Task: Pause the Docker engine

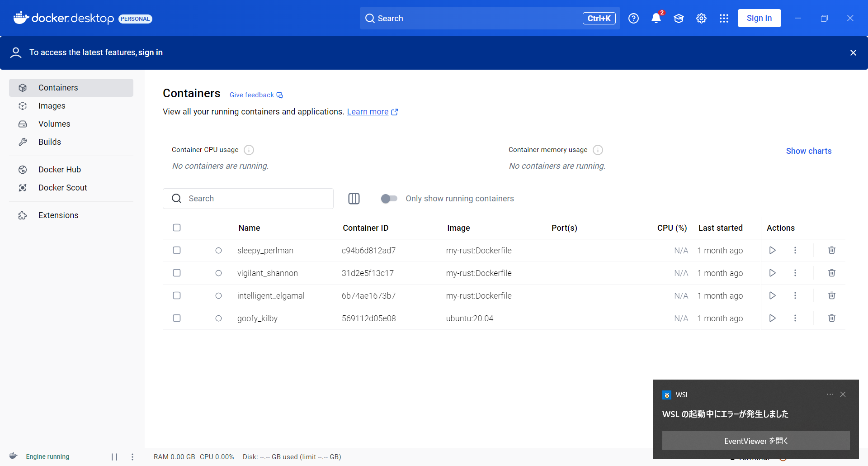Action: pyautogui.click(x=114, y=457)
